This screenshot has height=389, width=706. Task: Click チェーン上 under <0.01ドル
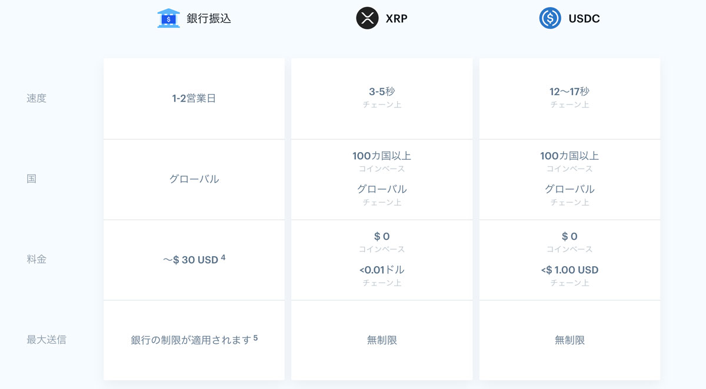(382, 283)
